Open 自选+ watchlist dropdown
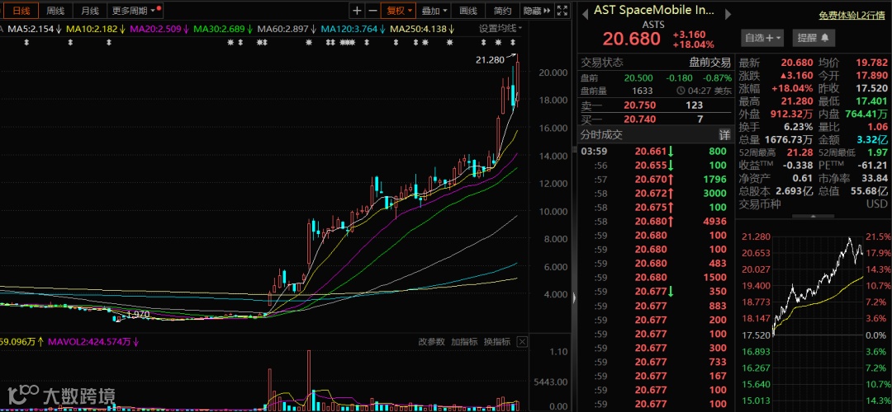Image resolution: width=892 pixels, height=412 pixels. click(762, 38)
